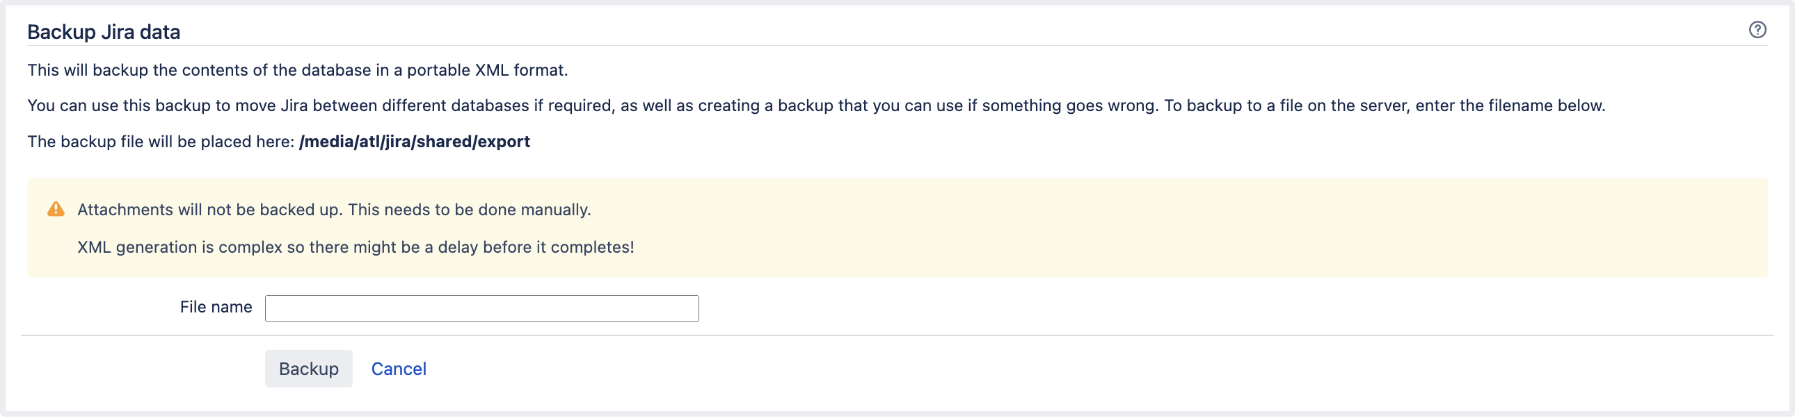The width and height of the screenshot is (1795, 418).
Task: Open Jira help via circled question mark
Action: [1759, 30]
